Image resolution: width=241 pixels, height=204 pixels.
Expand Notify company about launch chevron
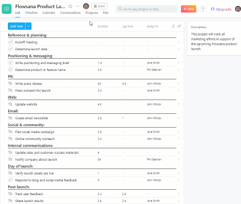[x=179, y=159]
